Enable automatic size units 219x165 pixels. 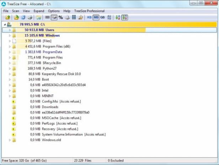click(109, 17)
